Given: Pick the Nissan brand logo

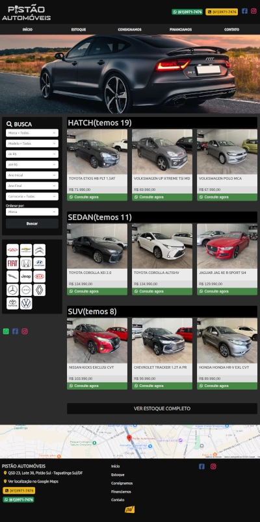Looking at the screenshot, I should point(26,290).
